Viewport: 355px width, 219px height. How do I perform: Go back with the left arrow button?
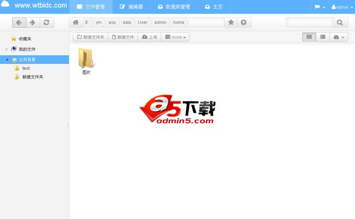click(19, 22)
